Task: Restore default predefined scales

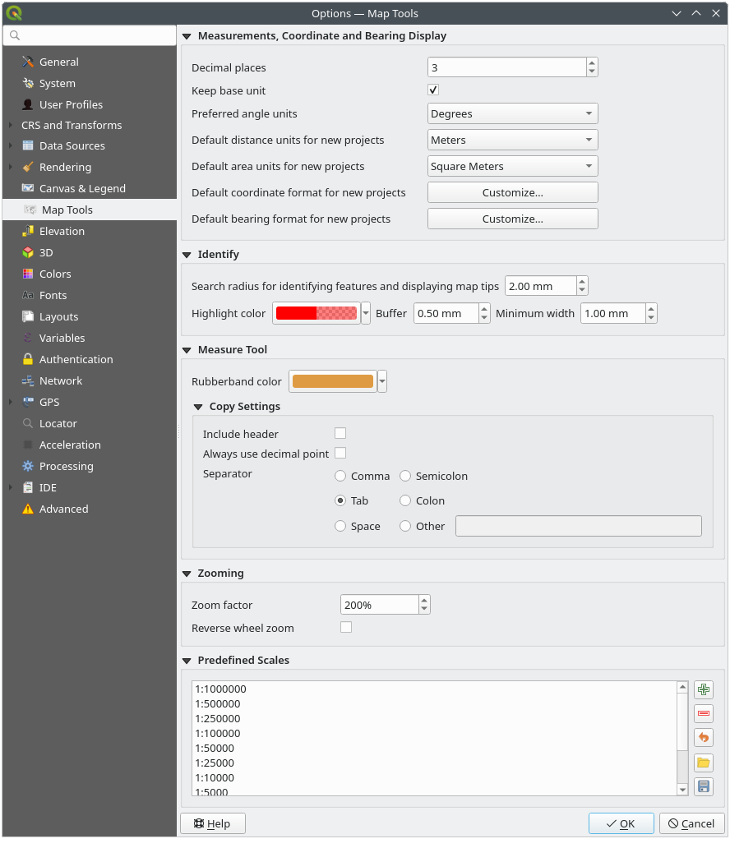Action: (703, 737)
